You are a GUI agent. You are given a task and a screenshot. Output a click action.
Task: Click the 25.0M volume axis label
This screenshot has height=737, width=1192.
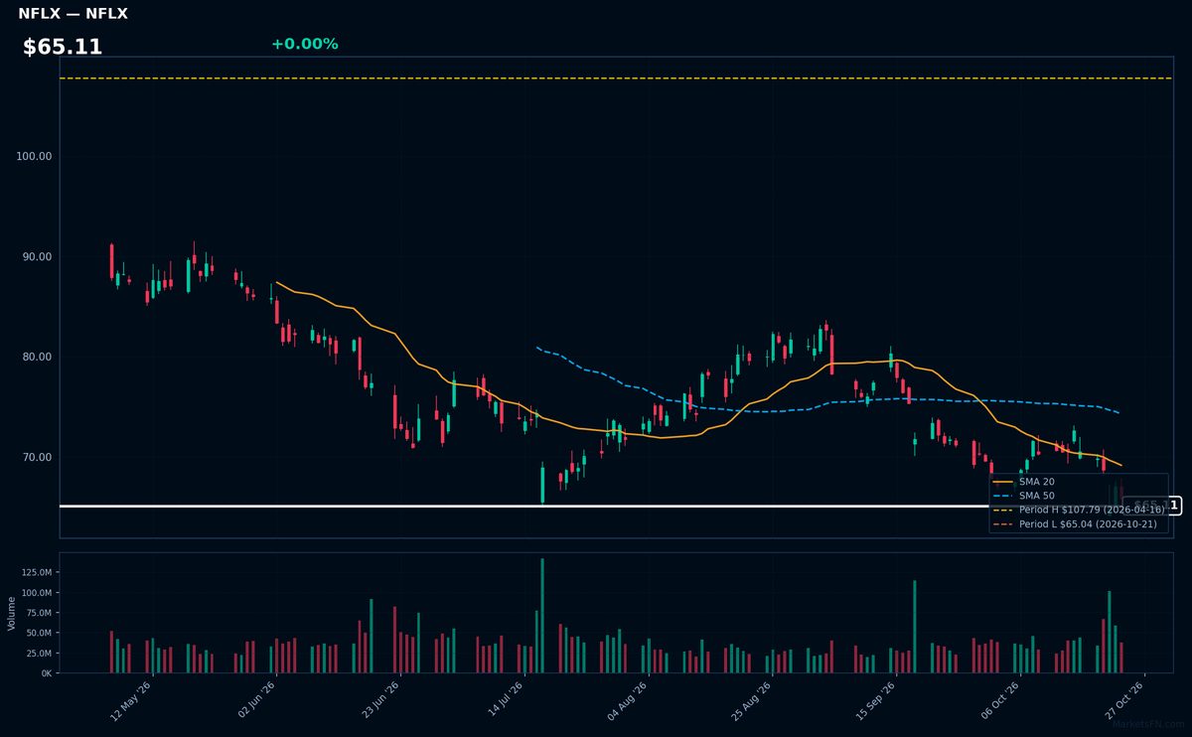pyautogui.click(x=39, y=653)
